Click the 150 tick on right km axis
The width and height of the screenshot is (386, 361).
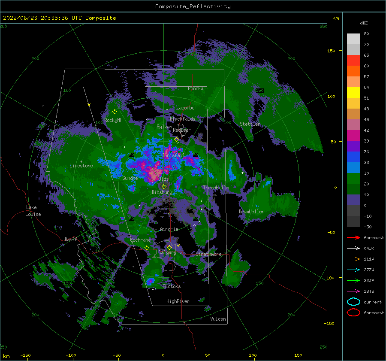point(331,51)
